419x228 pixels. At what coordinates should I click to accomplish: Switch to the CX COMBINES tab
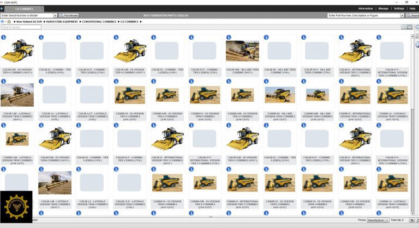pyautogui.click(x=24, y=9)
